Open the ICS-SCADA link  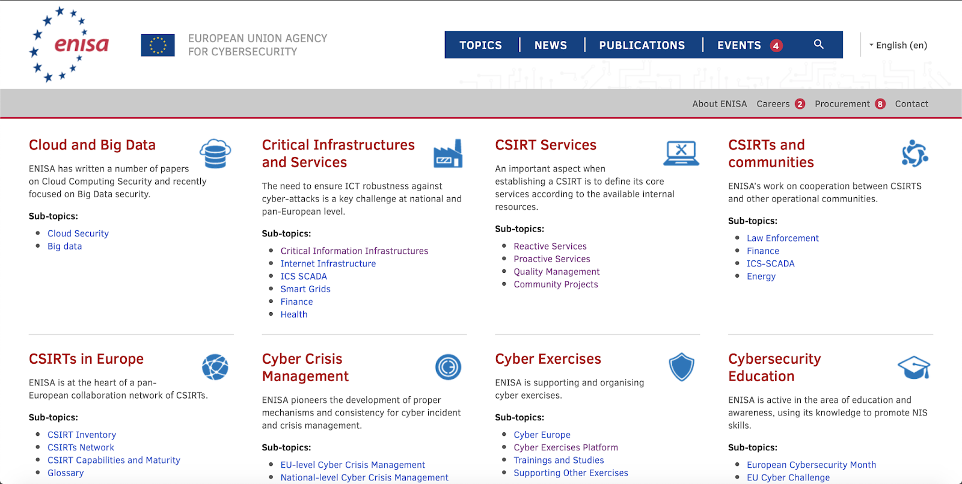771,263
